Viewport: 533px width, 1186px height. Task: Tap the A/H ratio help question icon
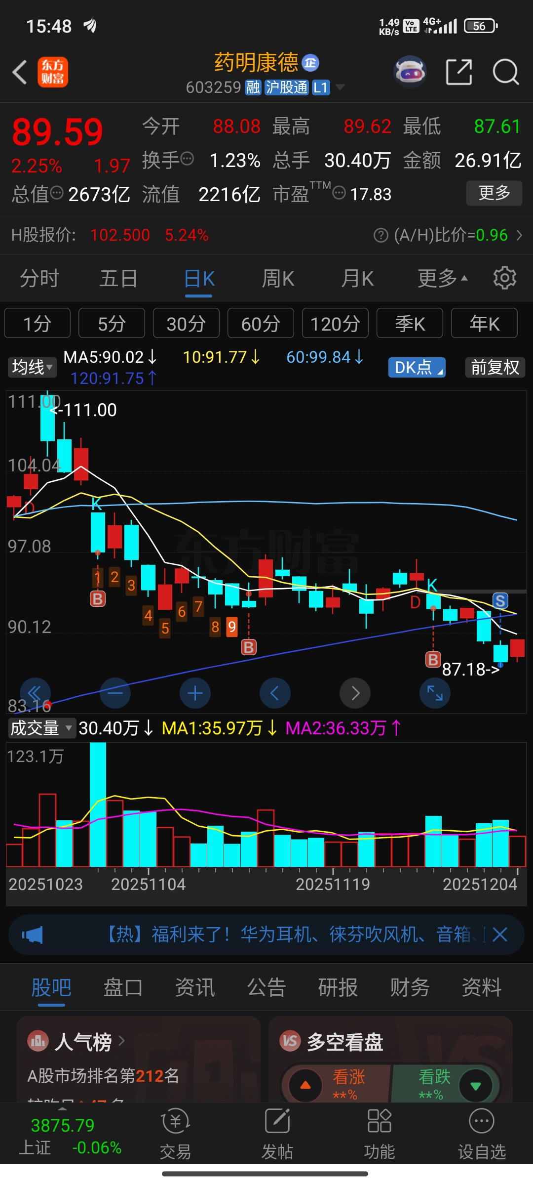(x=381, y=235)
